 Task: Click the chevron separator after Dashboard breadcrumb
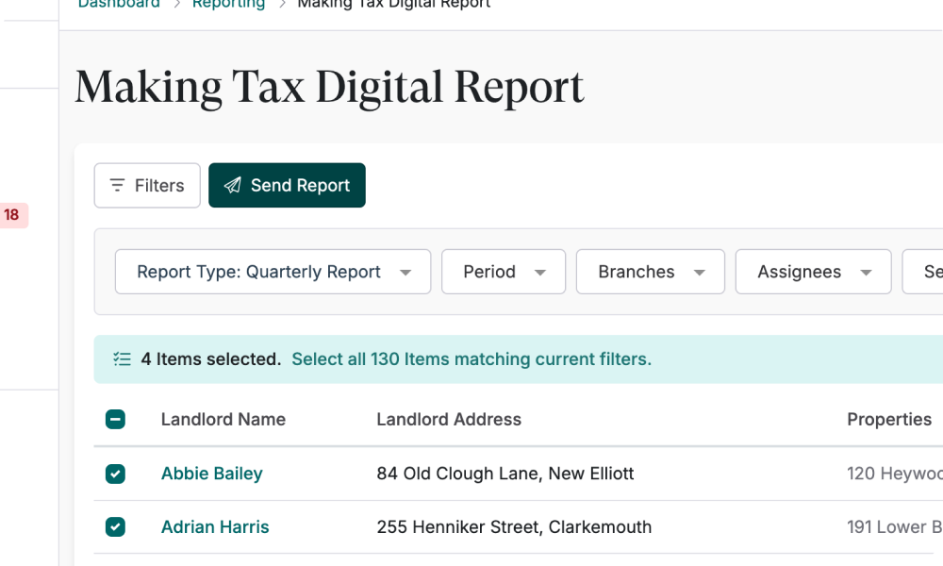pyautogui.click(x=177, y=4)
